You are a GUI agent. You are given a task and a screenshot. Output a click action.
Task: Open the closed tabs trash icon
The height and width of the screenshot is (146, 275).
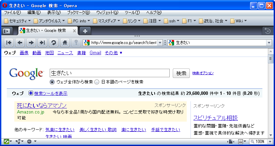(268, 31)
